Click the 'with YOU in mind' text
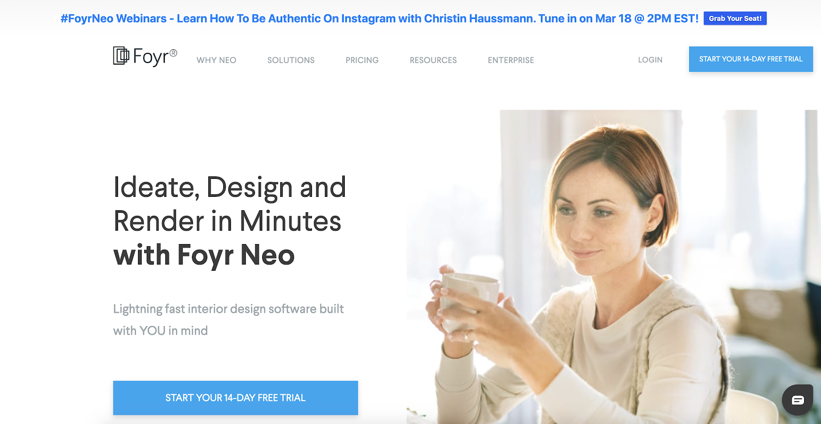The image size is (821, 424). (161, 331)
